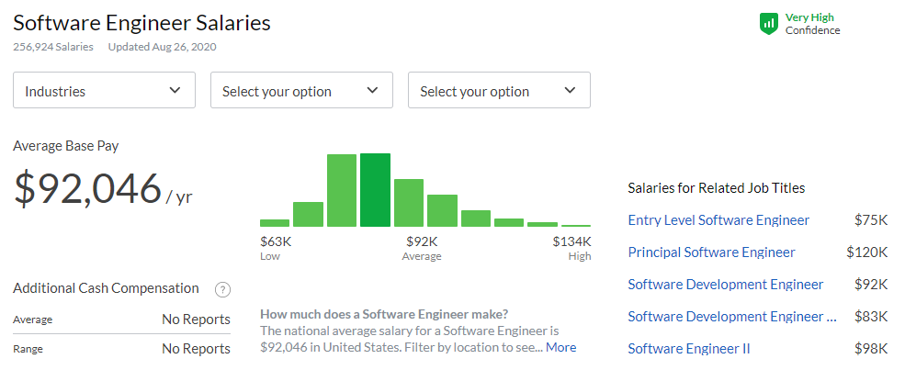Click Software Development Engineer link at $92K

(x=725, y=285)
